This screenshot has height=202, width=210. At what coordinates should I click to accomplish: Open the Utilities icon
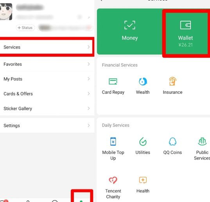143,141
